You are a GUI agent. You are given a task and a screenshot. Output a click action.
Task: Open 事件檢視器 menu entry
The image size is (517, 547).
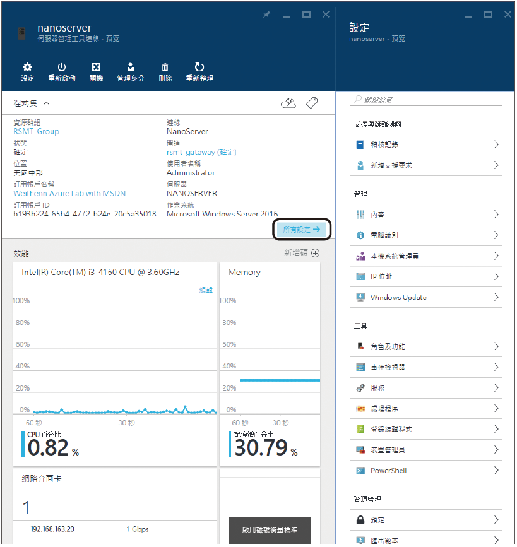point(426,367)
